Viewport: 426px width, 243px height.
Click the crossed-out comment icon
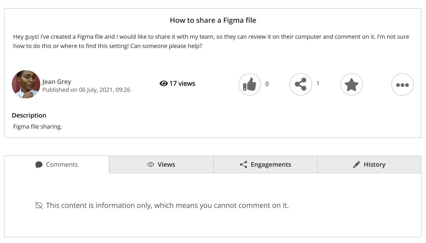tap(39, 205)
